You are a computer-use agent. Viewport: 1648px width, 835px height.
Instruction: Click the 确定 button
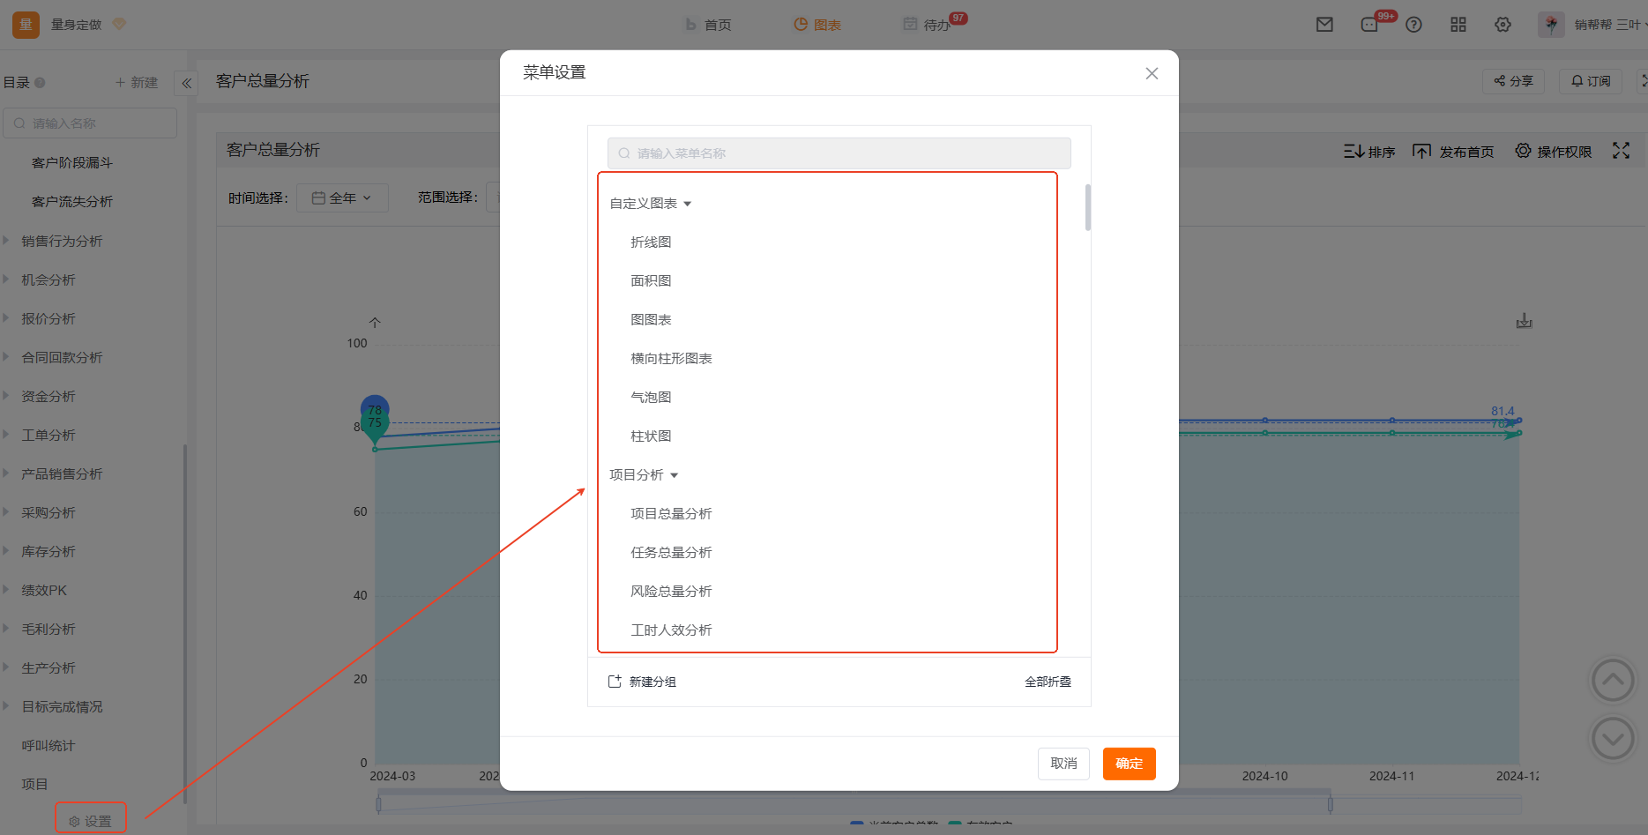(x=1129, y=764)
